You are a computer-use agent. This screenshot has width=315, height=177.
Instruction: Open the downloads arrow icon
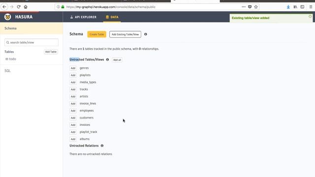pos(288,7)
